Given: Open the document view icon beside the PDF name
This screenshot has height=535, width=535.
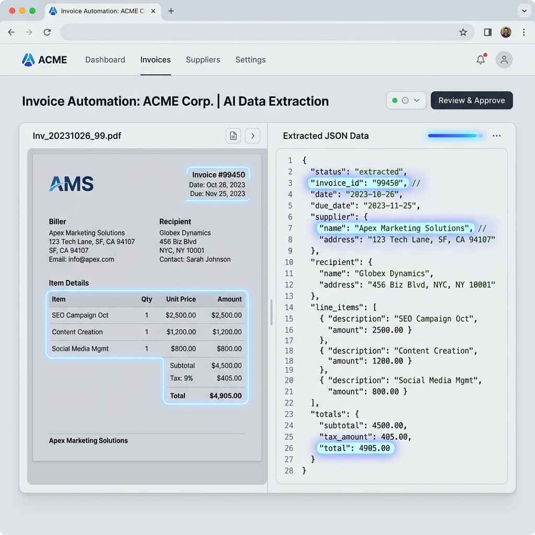Looking at the screenshot, I should pyautogui.click(x=234, y=136).
